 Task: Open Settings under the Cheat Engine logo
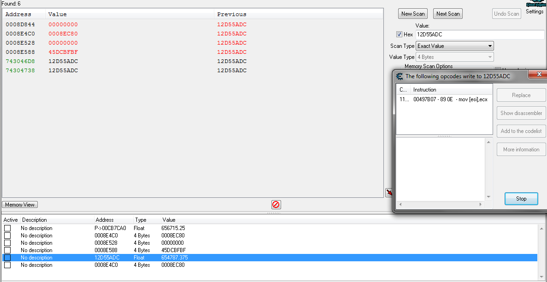(x=535, y=12)
